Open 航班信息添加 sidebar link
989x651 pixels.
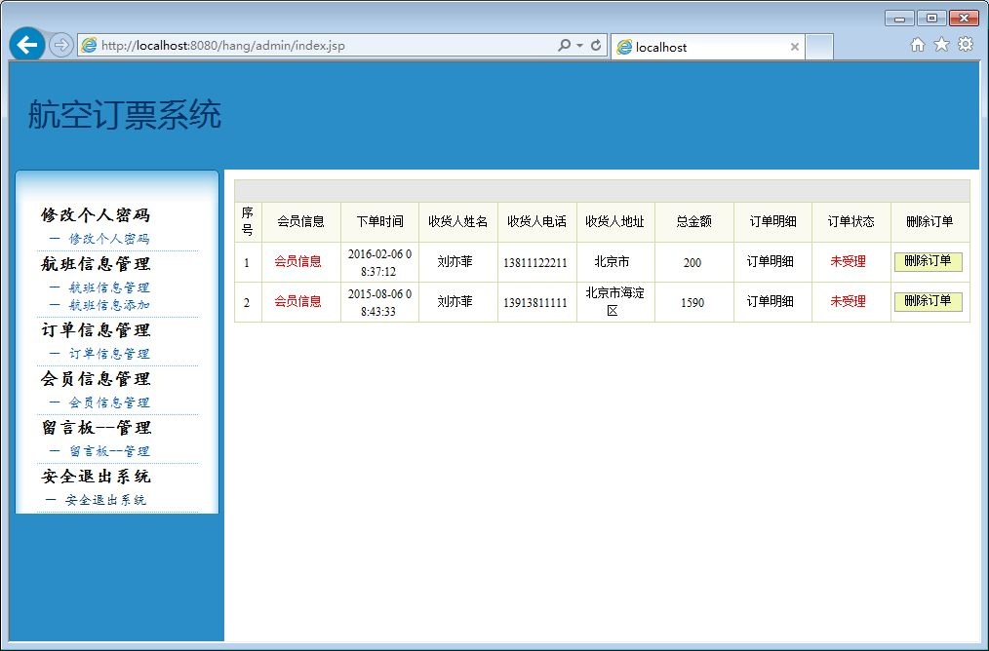point(109,305)
